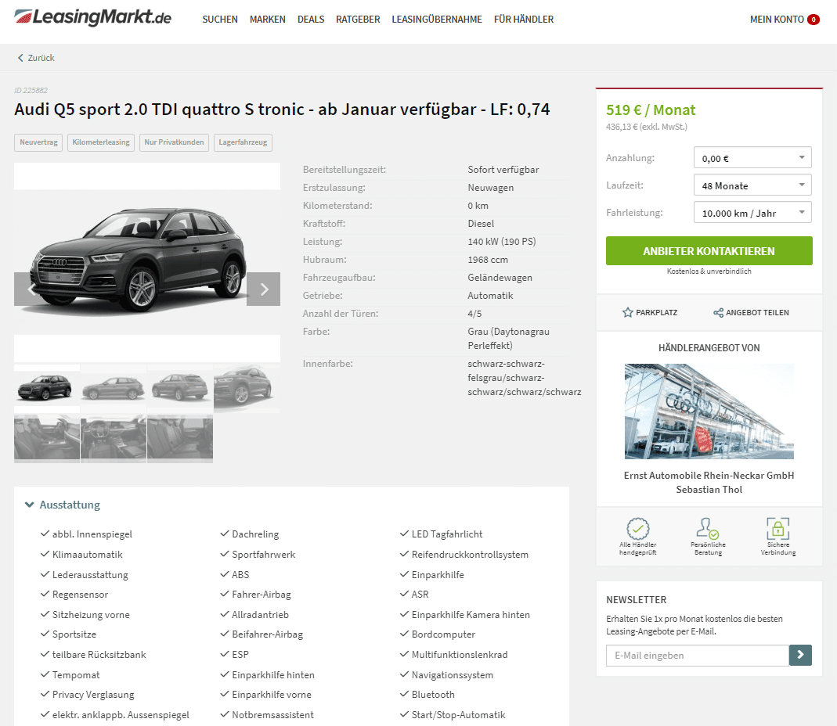Collapse the Ausstattung section

point(63,505)
